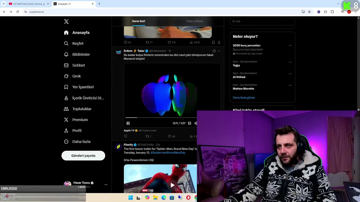This screenshot has height=202, width=360.
Task: Mute the Monarch video sound
Action: [x=196, y=123]
